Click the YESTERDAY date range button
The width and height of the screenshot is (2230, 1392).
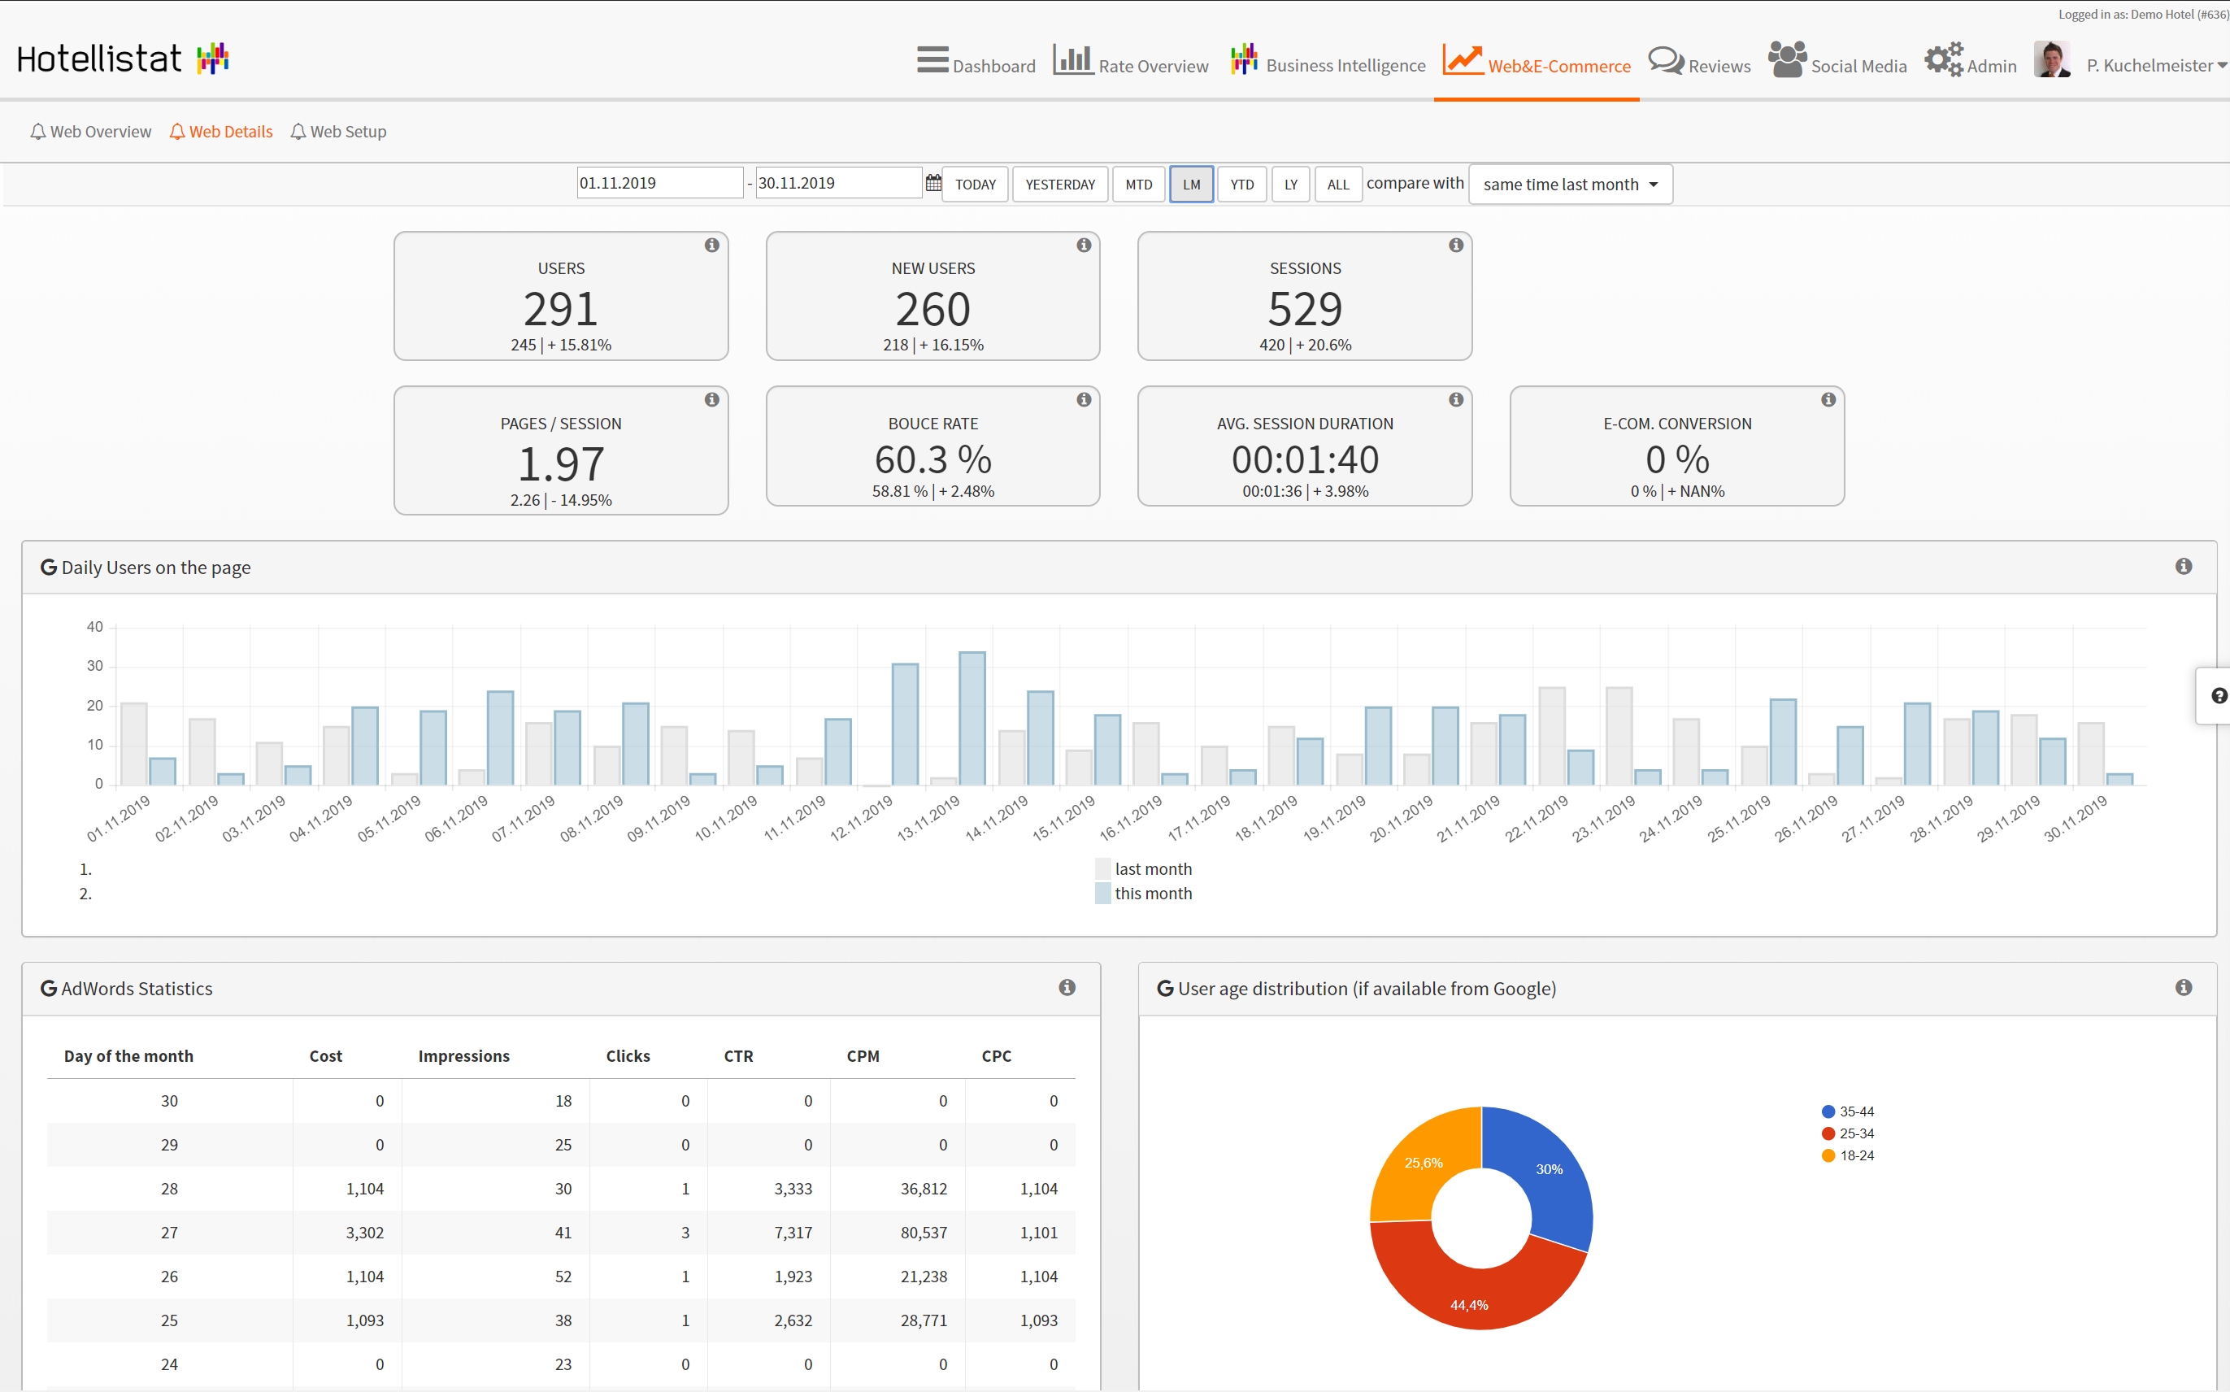(1059, 184)
